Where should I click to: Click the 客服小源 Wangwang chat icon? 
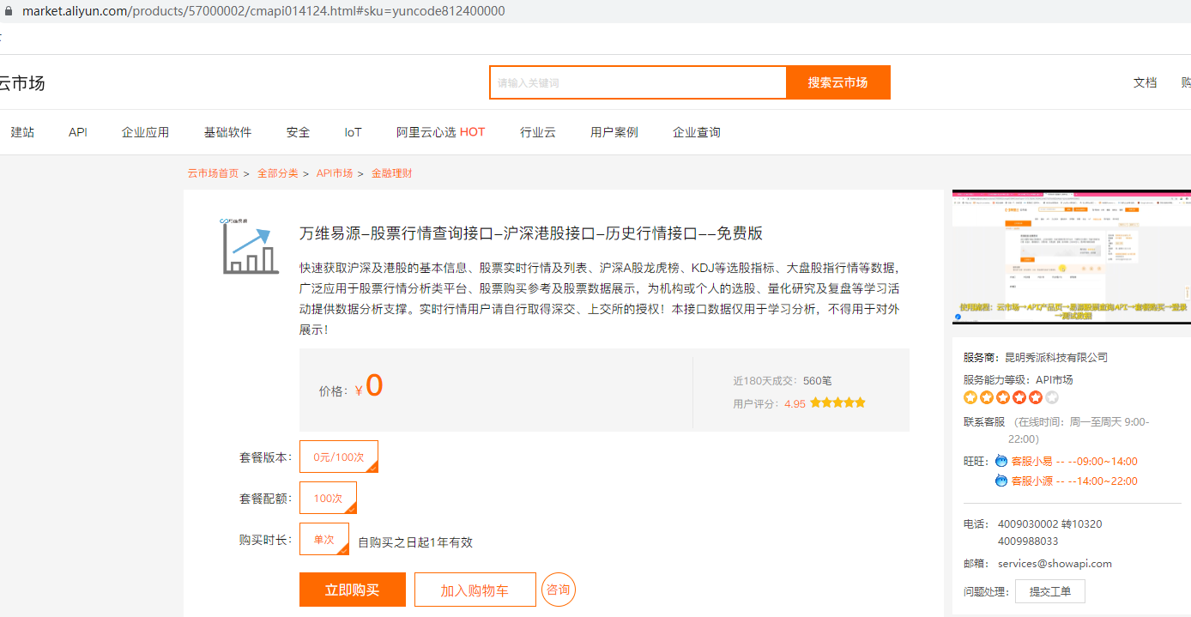1001,481
